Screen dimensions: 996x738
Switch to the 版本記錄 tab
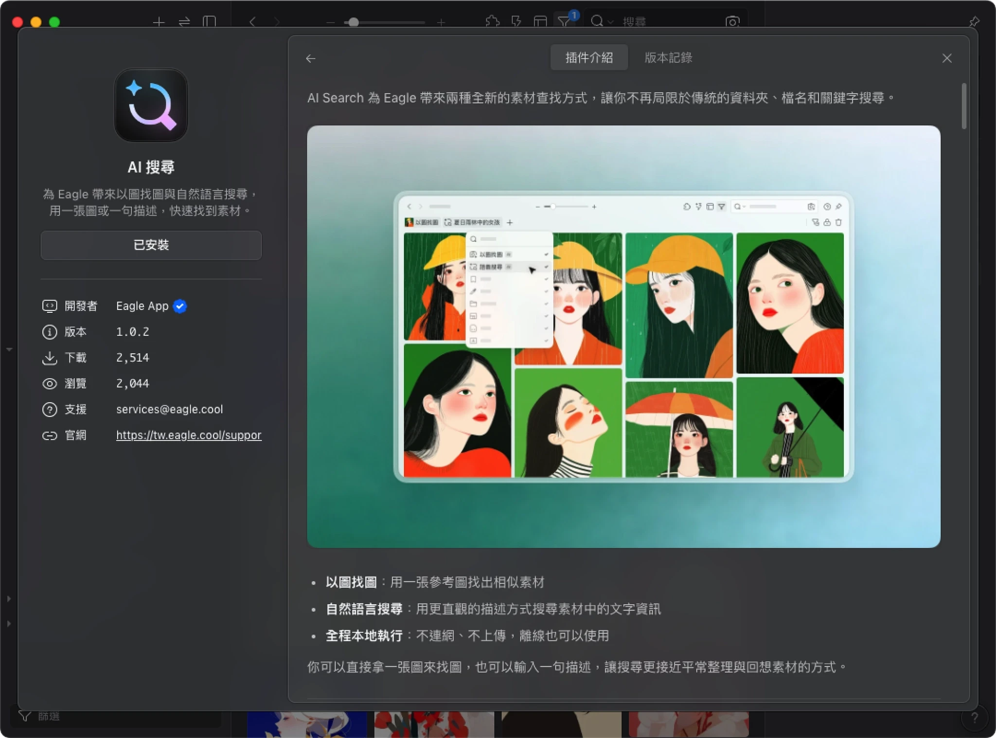pos(668,57)
